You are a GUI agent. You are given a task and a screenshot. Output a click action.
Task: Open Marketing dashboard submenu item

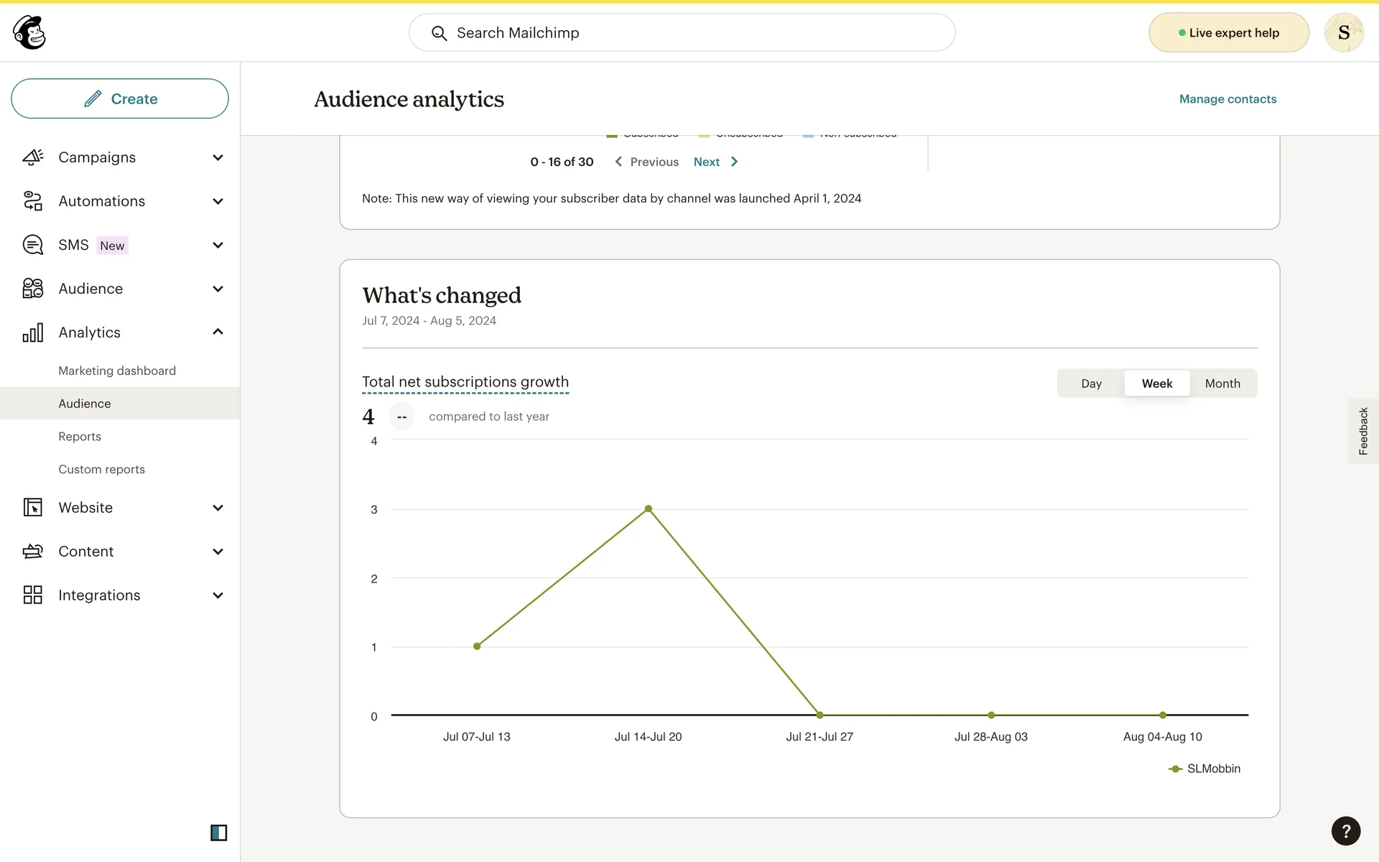pyautogui.click(x=117, y=371)
